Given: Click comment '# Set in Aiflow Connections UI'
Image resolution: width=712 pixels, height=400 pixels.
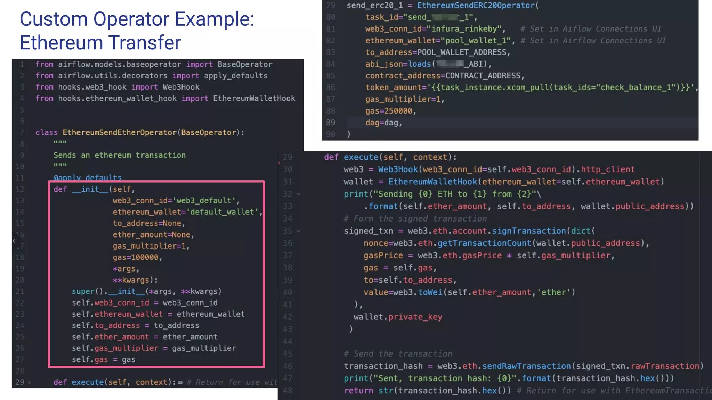Looking at the screenshot, I should coord(591,29).
